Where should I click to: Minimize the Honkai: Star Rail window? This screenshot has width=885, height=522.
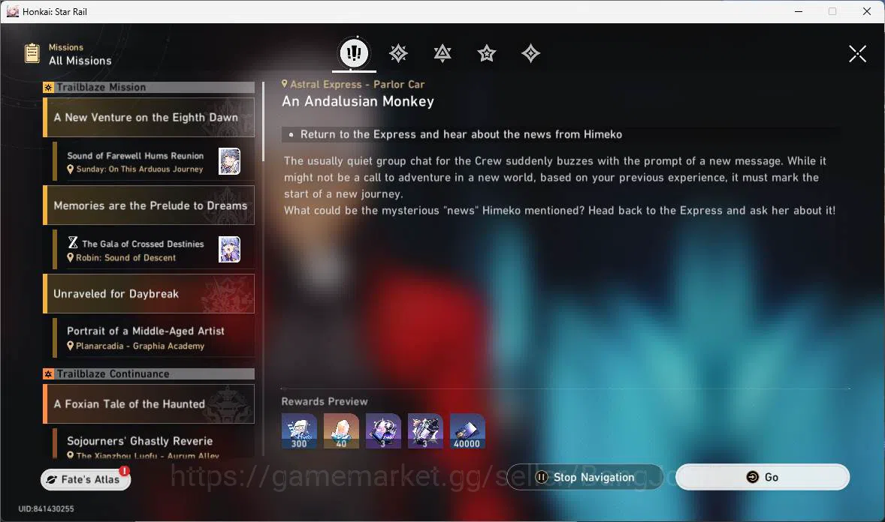tap(799, 11)
